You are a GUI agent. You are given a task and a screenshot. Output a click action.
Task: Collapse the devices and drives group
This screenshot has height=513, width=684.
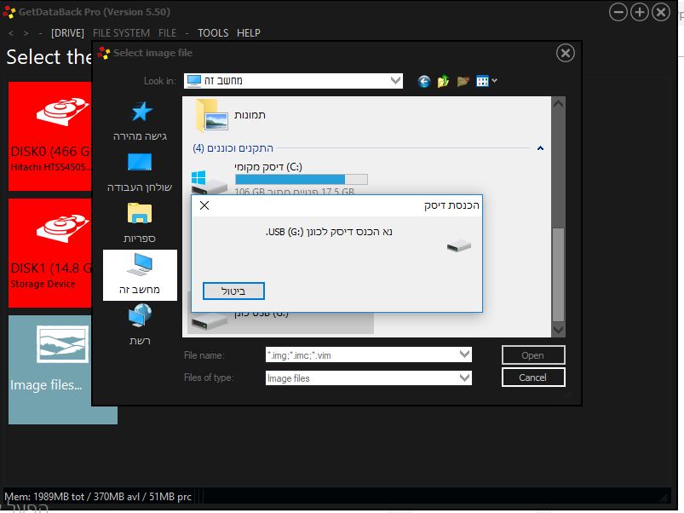pos(541,148)
